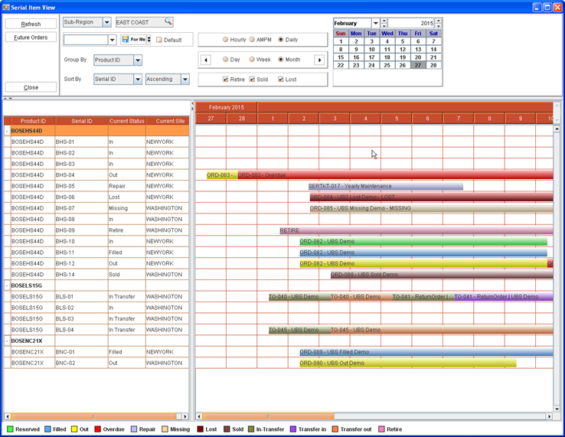565x437 pixels.
Task: Click the ORD-088 UBS Sold Demo bar
Action: click(442, 275)
